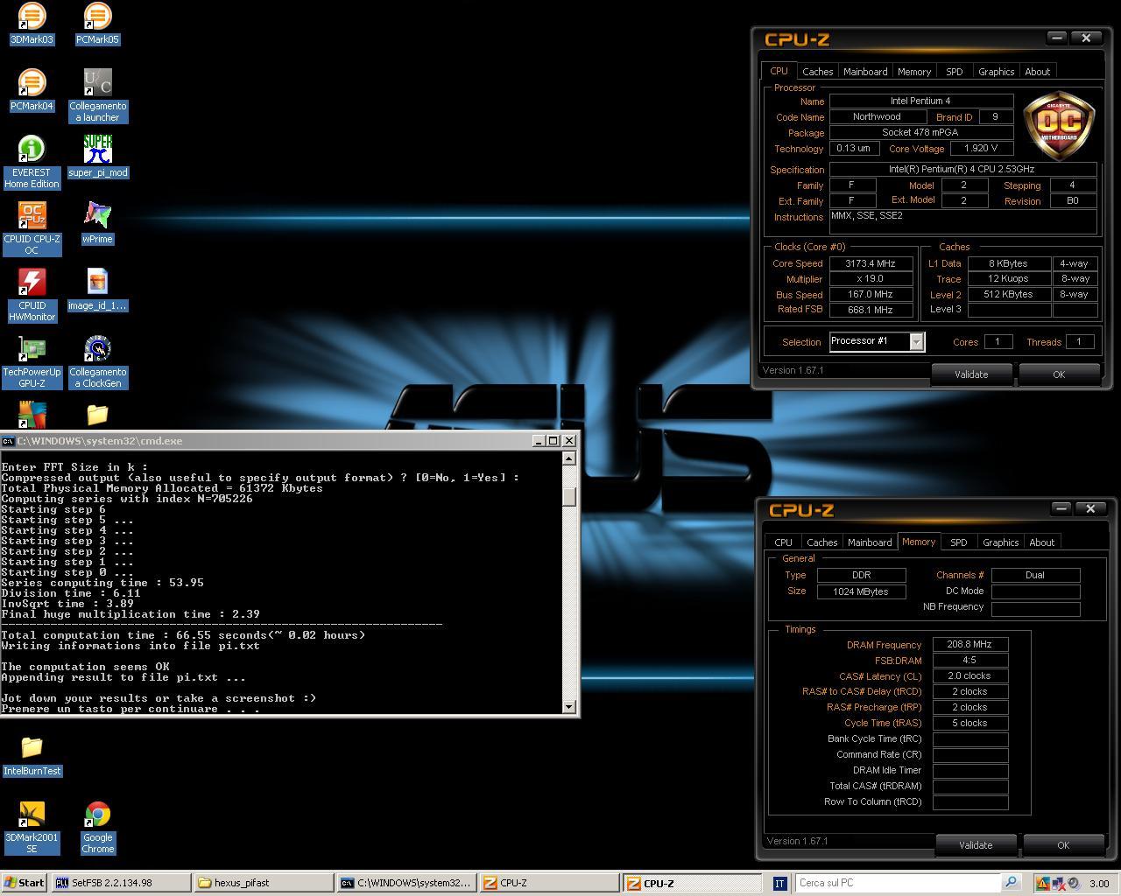Open the Start menu

coord(25,883)
